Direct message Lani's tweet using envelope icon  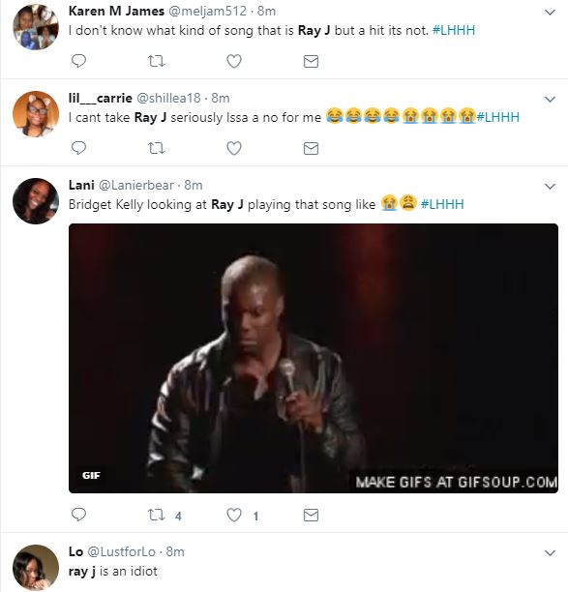tap(311, 515)
